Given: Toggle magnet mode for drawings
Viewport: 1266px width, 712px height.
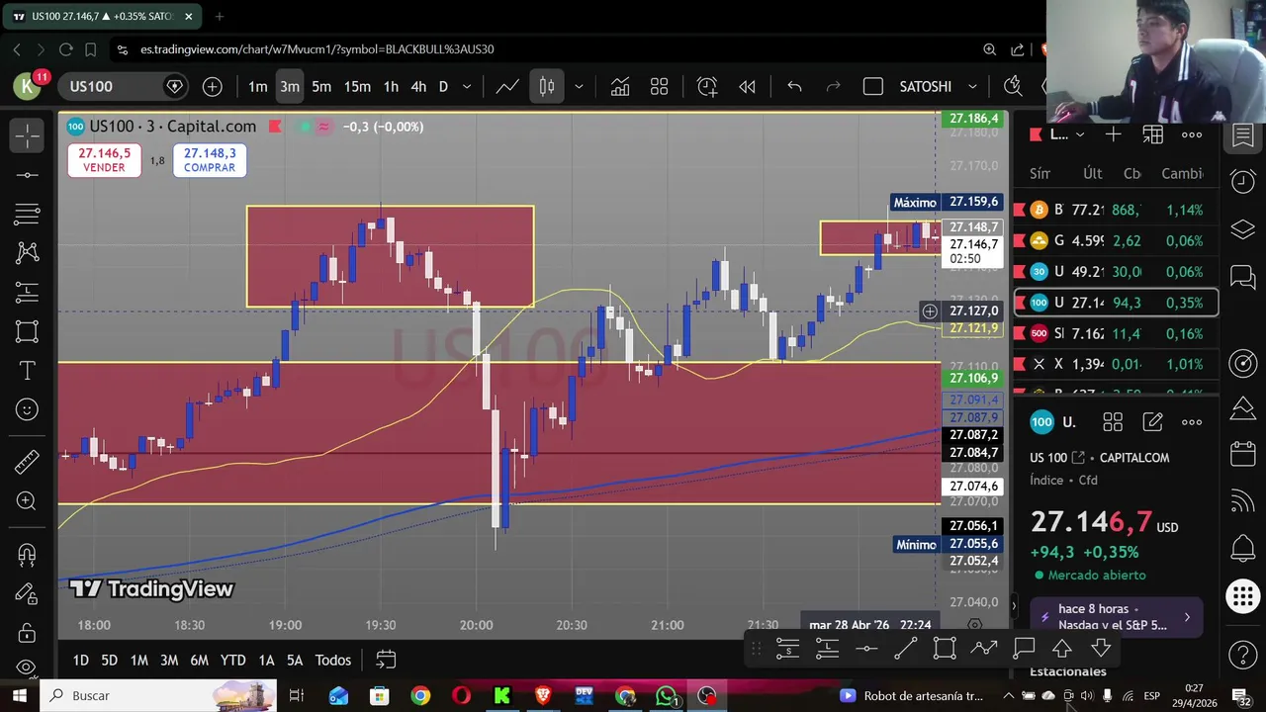Looking at the screenshot, I should coord(27,554).
